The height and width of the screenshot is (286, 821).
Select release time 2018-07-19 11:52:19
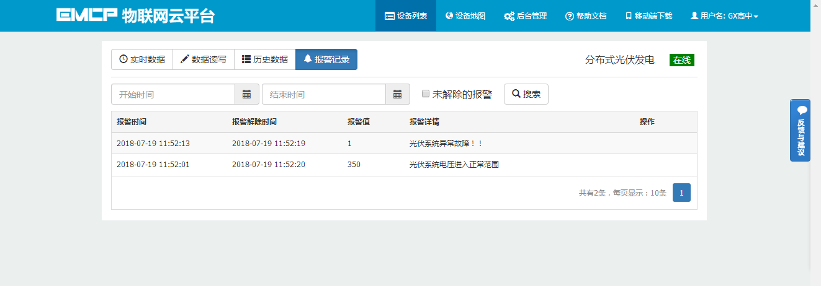269,144
